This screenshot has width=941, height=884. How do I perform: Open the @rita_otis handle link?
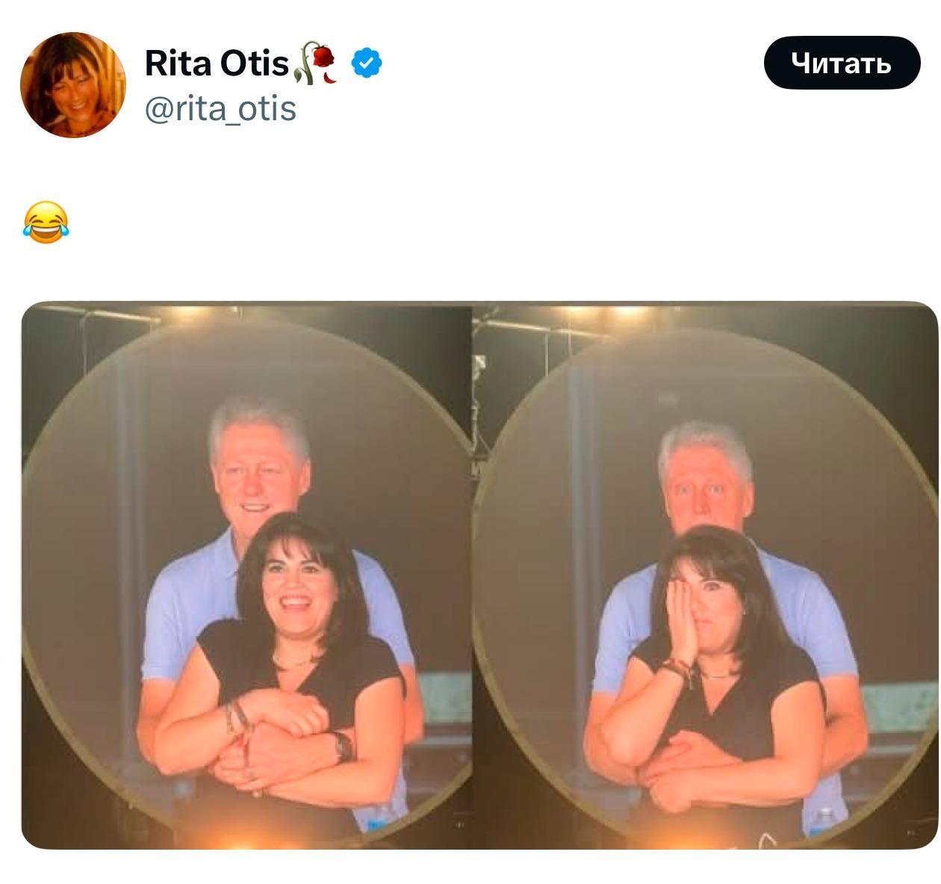220,109
